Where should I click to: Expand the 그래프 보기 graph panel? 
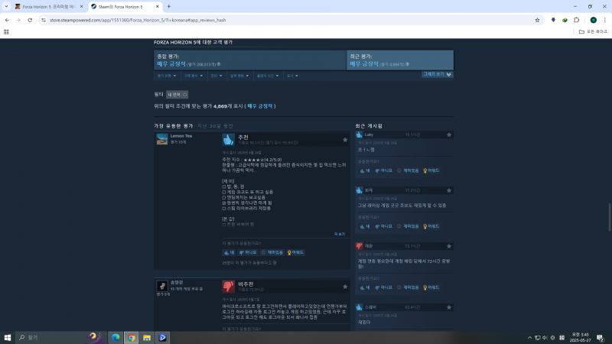[437, 74]
